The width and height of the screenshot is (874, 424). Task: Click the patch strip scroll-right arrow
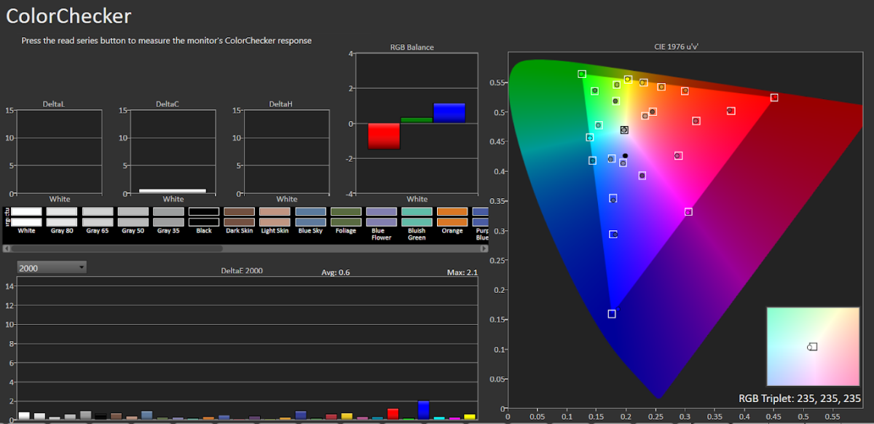[x=484, y=248]
